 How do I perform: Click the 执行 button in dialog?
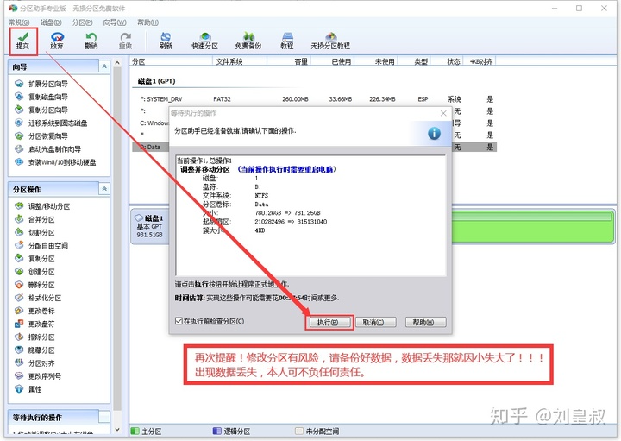[329, 323]
